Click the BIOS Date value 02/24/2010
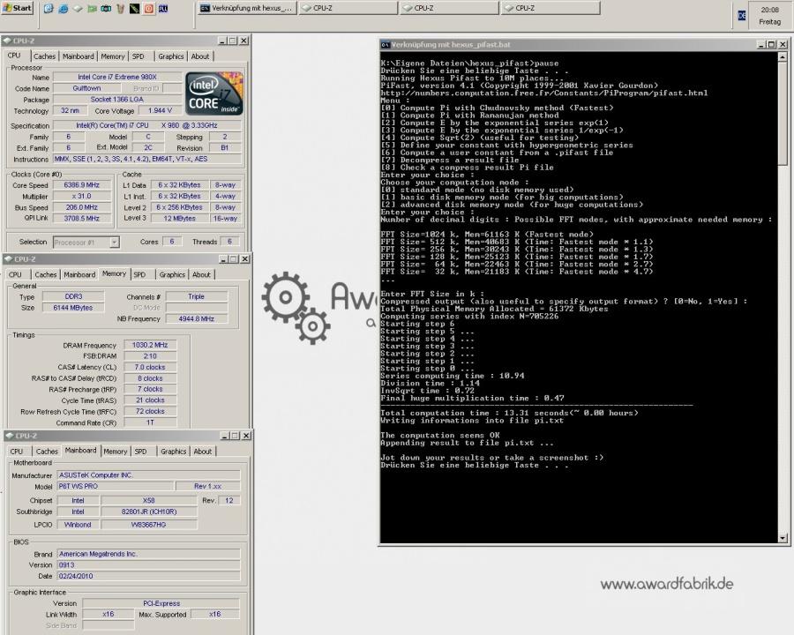The height and width of the screenshot is (635, 794). tap(148, 576)
